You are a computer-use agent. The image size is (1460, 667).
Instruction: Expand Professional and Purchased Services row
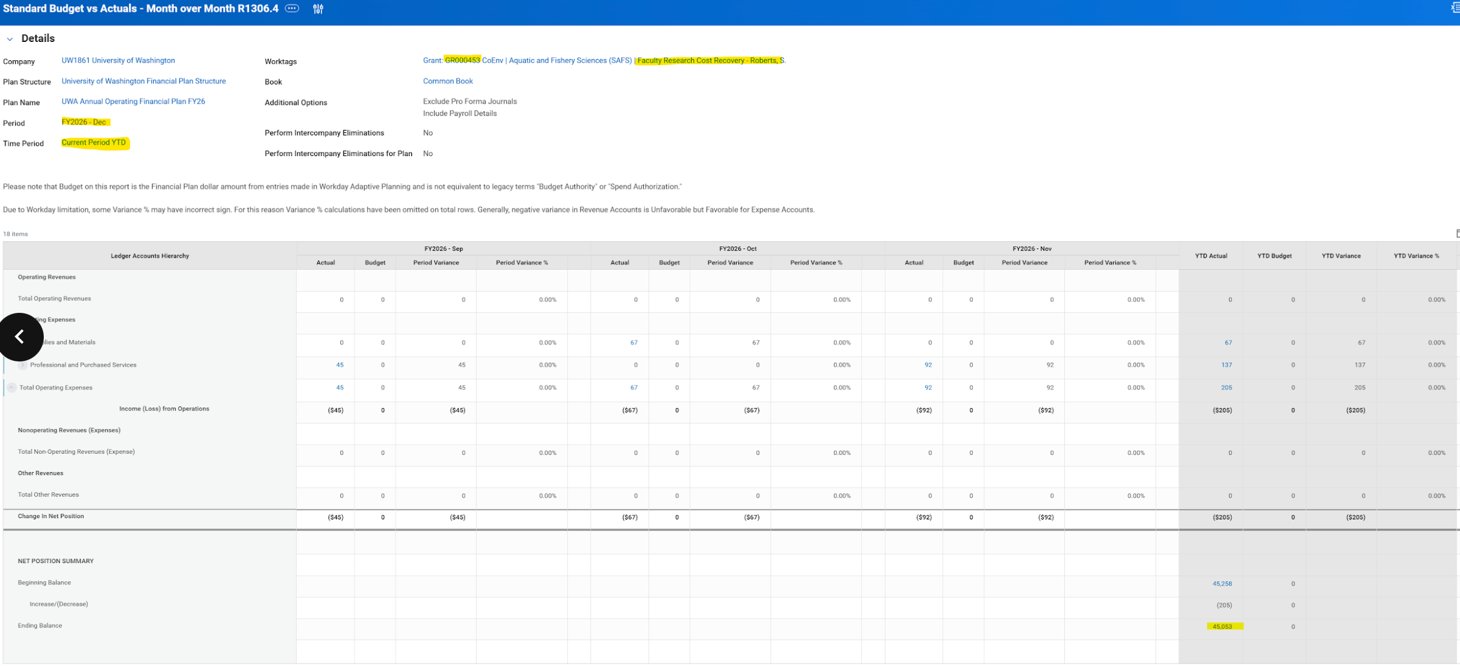point(22,365)
